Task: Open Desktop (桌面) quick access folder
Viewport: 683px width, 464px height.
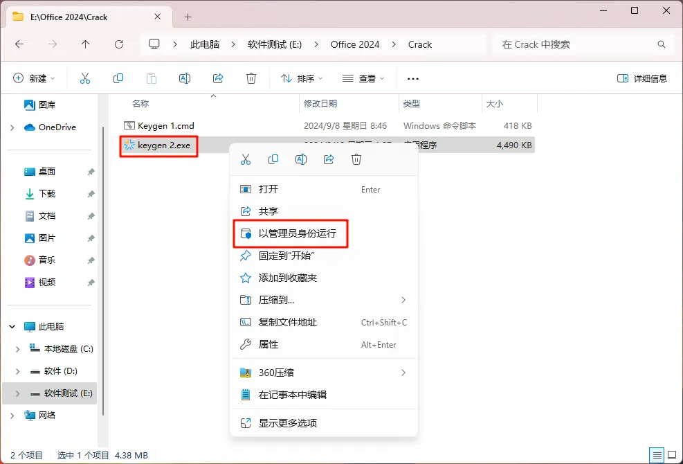Action: (39, 172)
